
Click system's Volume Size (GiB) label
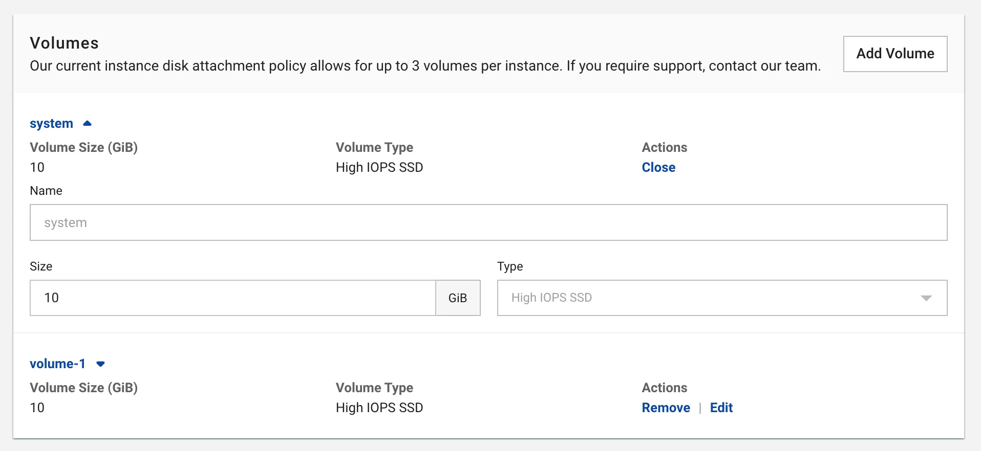click(83, 147)
